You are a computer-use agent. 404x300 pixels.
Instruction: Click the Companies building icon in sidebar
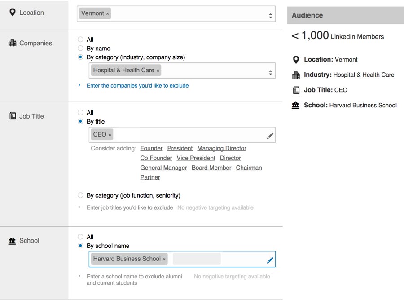click(x=13, y=43)
